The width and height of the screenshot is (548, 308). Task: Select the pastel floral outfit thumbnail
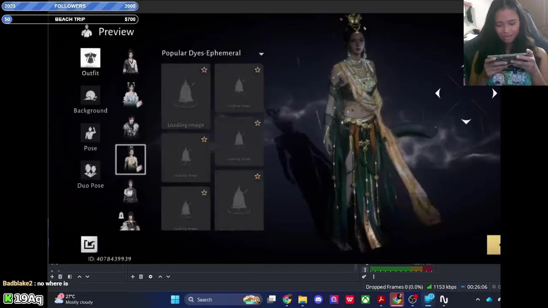click(x=131, y=95)
